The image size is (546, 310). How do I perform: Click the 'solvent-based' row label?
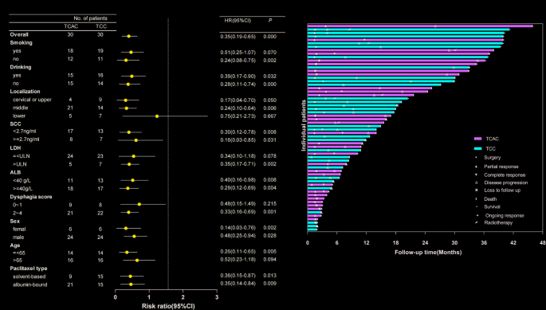(29, 277)
